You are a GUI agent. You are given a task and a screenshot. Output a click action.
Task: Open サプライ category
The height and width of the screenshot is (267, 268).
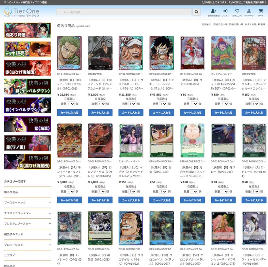(x=9, y=255)
